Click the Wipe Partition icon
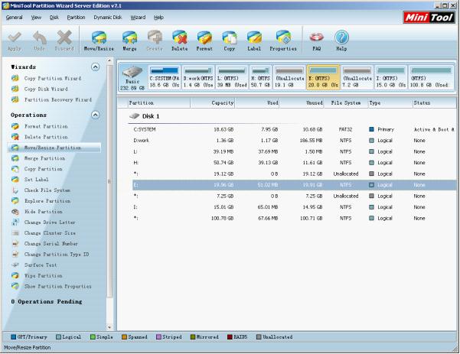460x354 pixels. point(15,275)
